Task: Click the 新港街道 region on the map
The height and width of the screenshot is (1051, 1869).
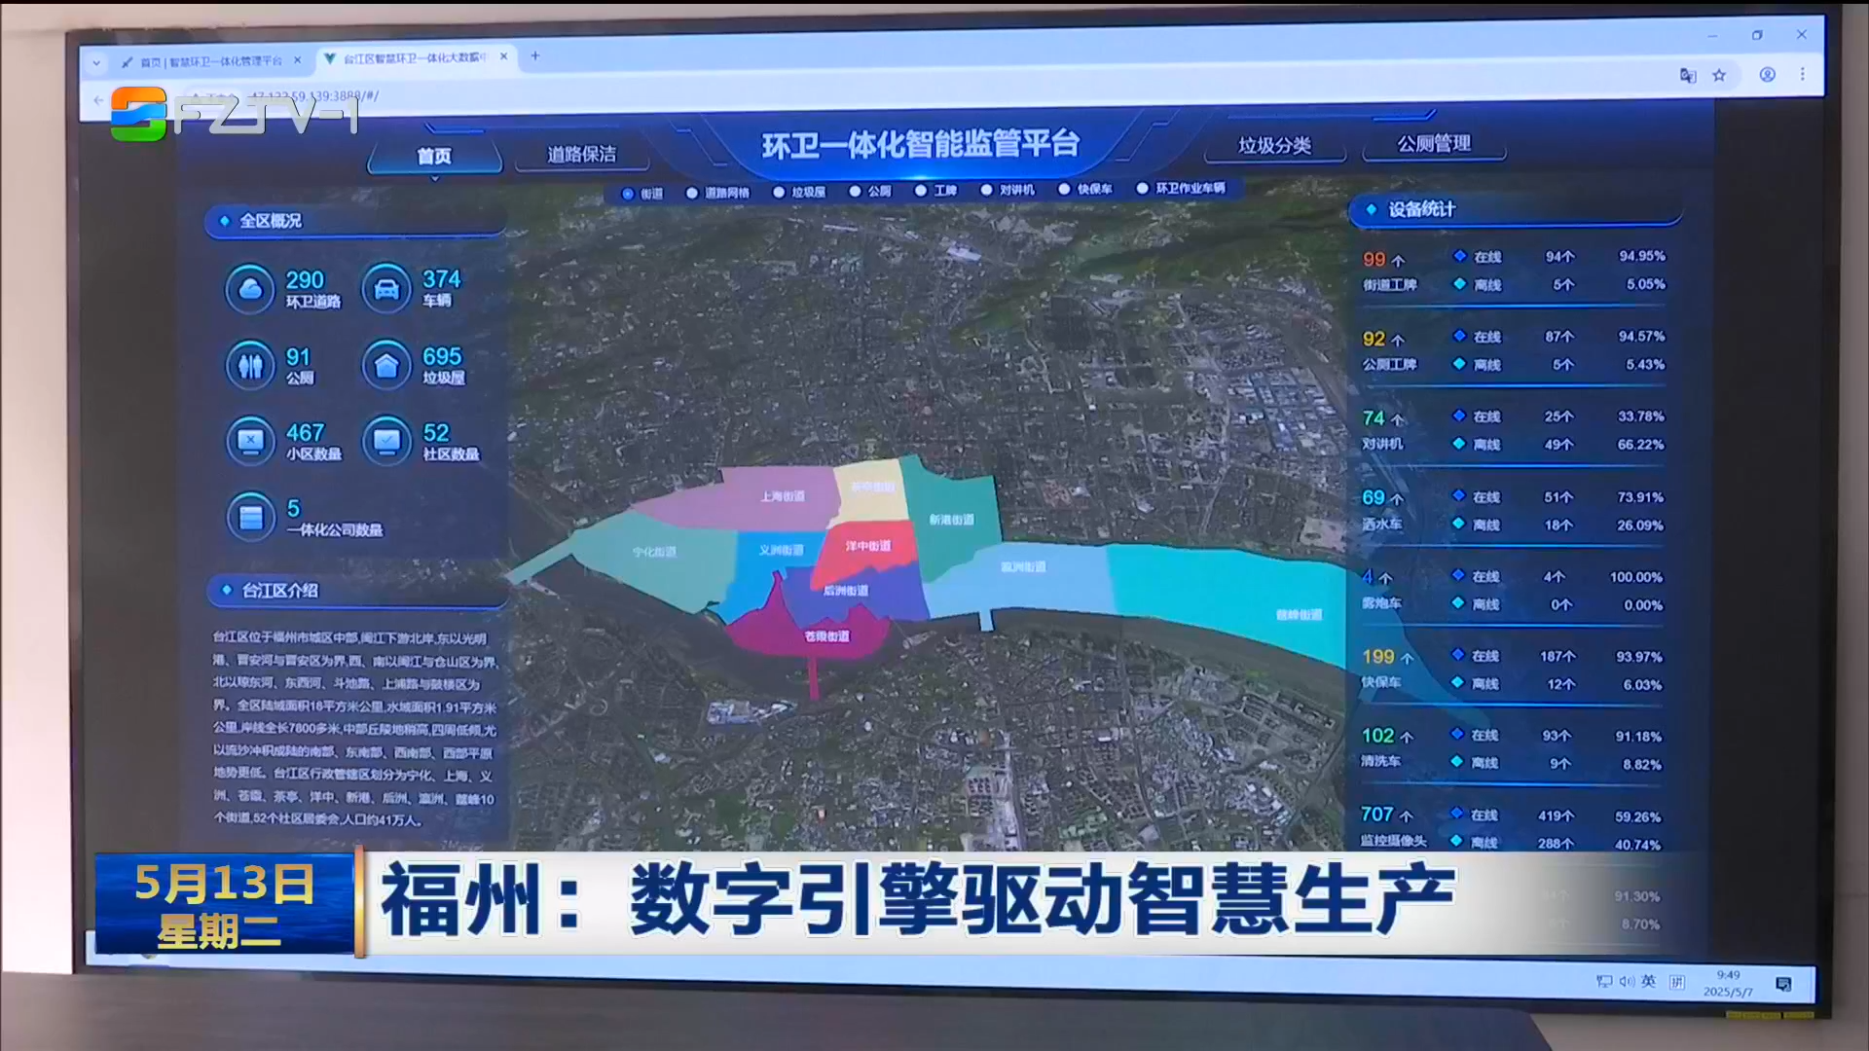Action: pyautogui.click(x=951, y=520)
